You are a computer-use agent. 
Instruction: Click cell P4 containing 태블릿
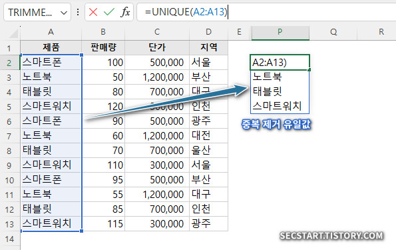(280, 91)
